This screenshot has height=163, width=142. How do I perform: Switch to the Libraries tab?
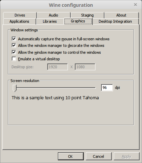50,21
